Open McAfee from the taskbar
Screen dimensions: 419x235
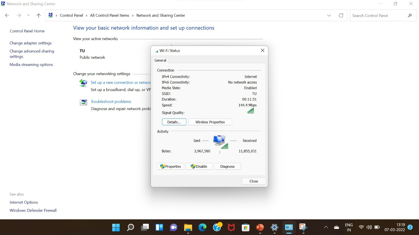coord(231,227)
